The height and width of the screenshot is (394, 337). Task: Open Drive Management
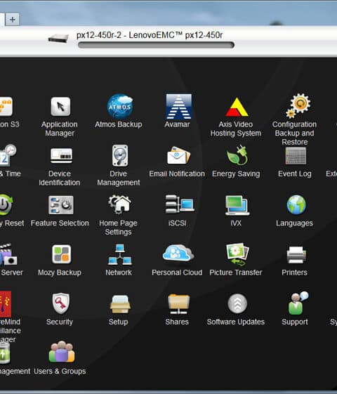click(120, 155)
